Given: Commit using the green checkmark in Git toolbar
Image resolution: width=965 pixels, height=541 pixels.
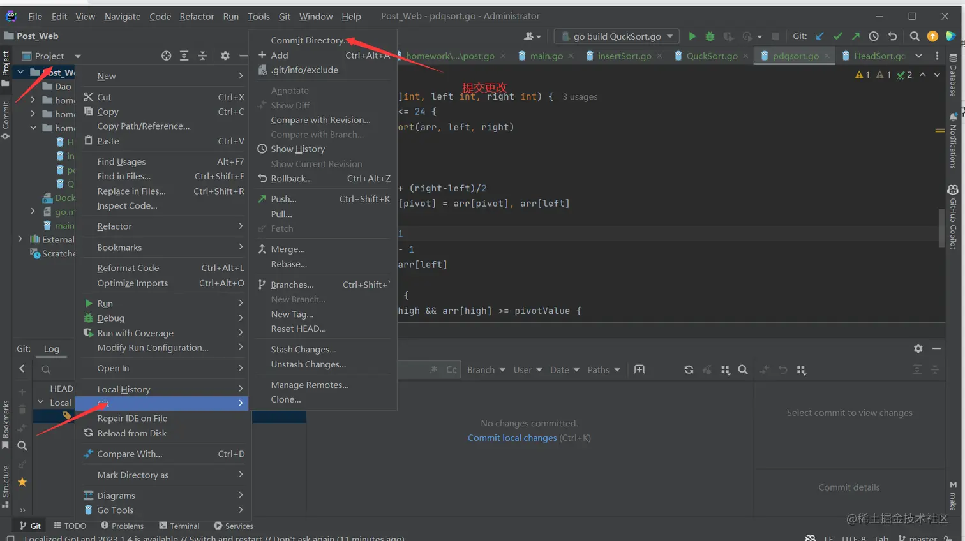Looking at the screenshot, I should click(x=838, y=36).
